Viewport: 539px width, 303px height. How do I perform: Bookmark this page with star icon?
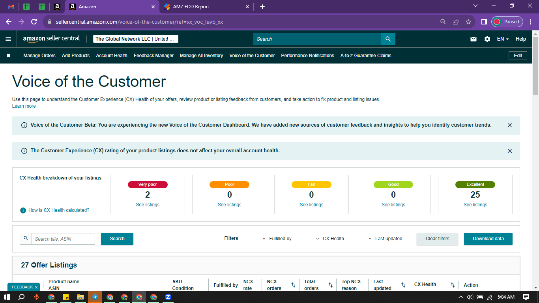point(468,22)
